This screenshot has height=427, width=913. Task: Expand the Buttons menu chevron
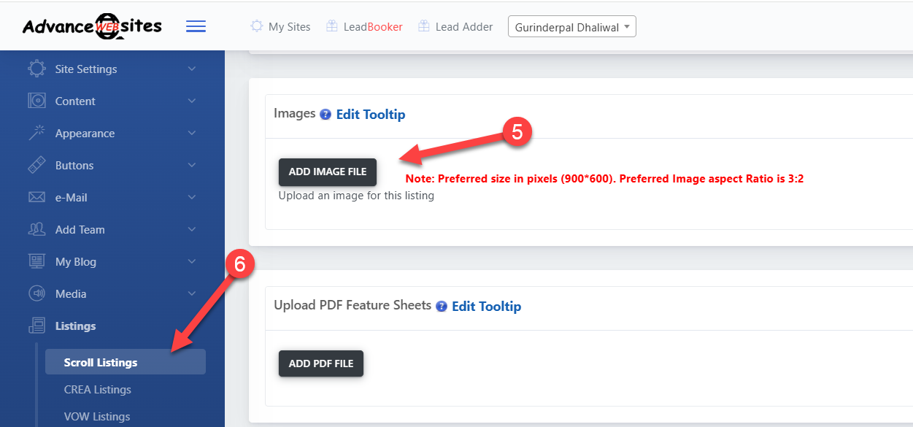coord(192,165)
